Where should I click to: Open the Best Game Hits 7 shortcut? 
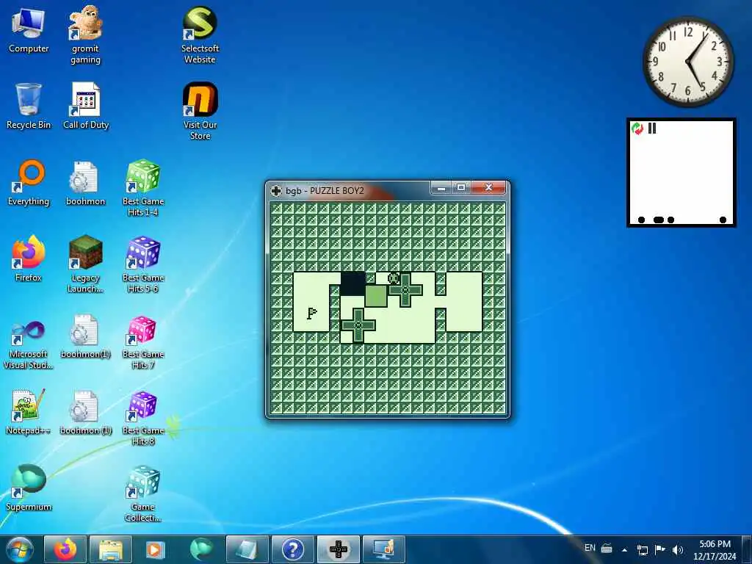[x=143, y=342]
